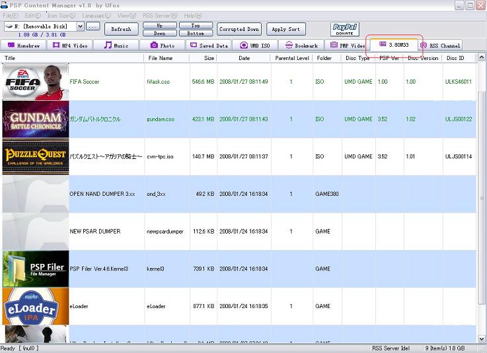Sort by the Folder column header

point(327,58)
